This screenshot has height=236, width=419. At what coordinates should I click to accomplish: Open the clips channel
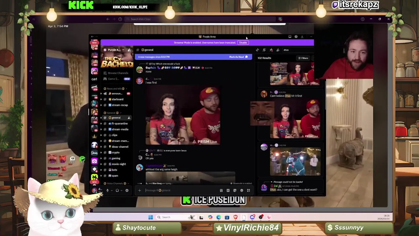116,135
